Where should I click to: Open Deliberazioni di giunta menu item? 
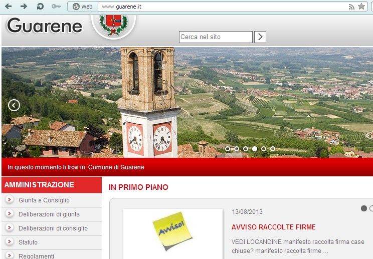click(49, 214)
